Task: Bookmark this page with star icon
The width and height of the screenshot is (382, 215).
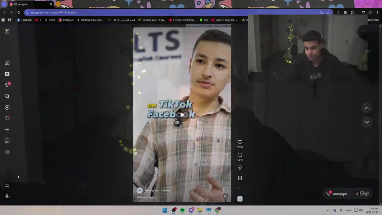Action: coord(328,13)
